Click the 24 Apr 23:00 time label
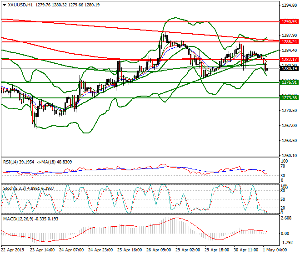This screenshot has height=255, width=300. click(x=100, y=250)
